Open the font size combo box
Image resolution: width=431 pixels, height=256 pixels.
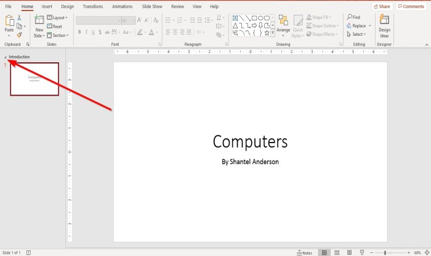pos(129,20)
